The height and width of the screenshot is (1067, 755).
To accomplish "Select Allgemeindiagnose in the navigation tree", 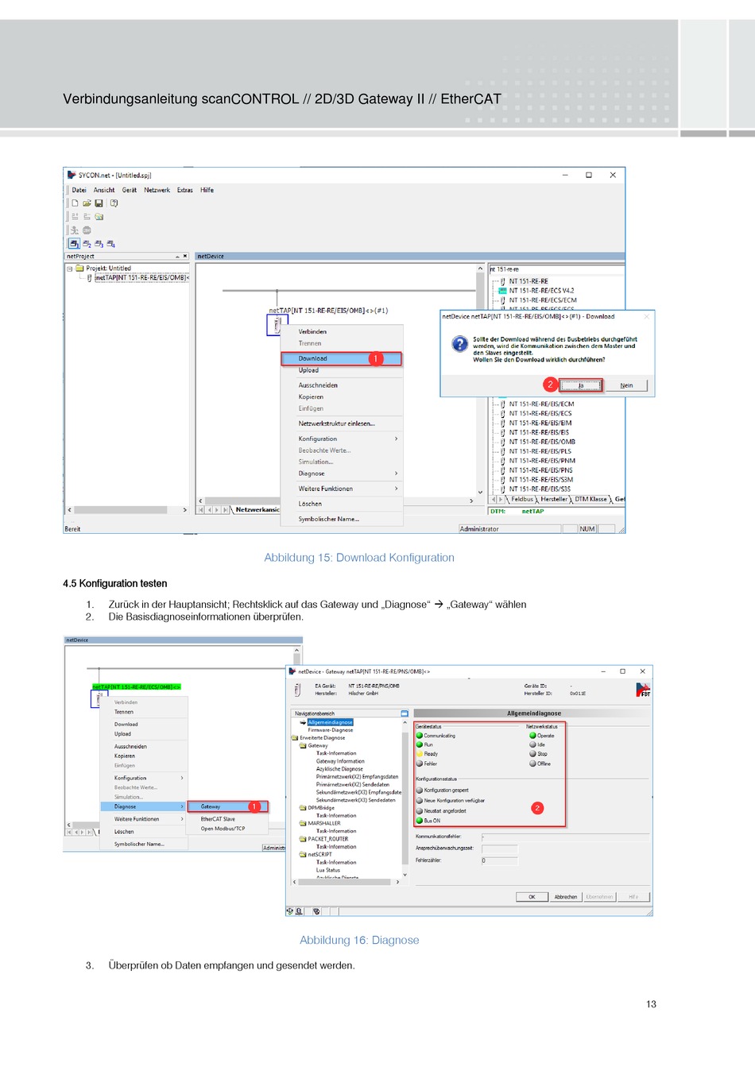I will point(331,722).
